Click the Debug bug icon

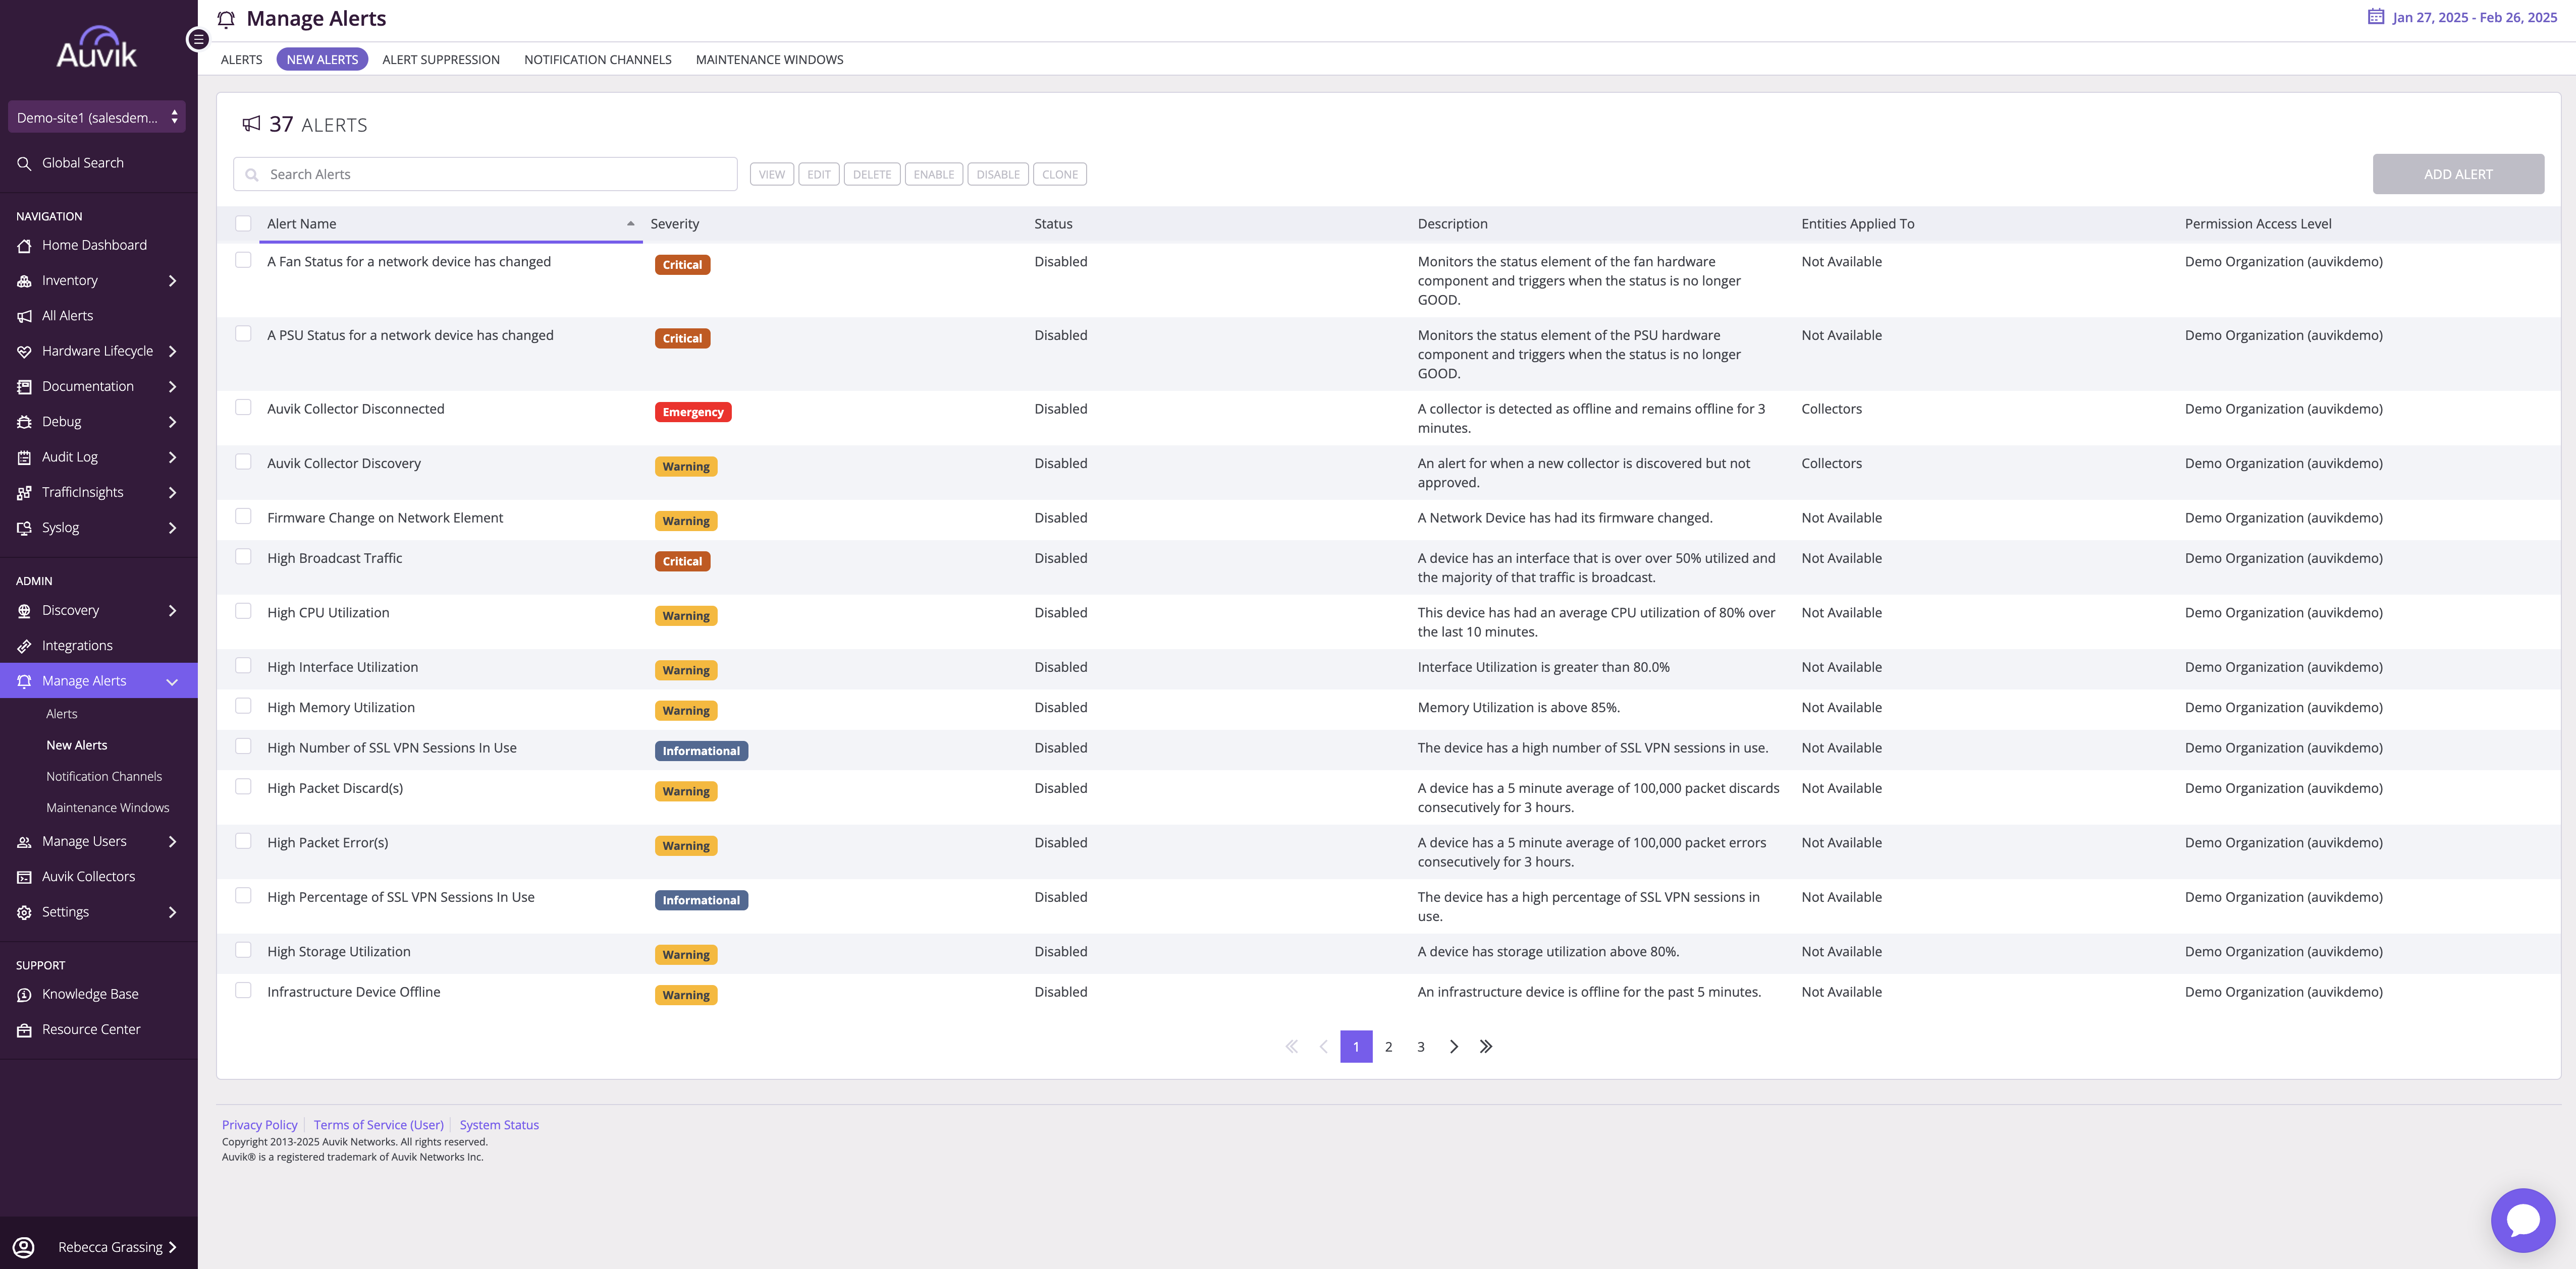[x=24, y=422]
